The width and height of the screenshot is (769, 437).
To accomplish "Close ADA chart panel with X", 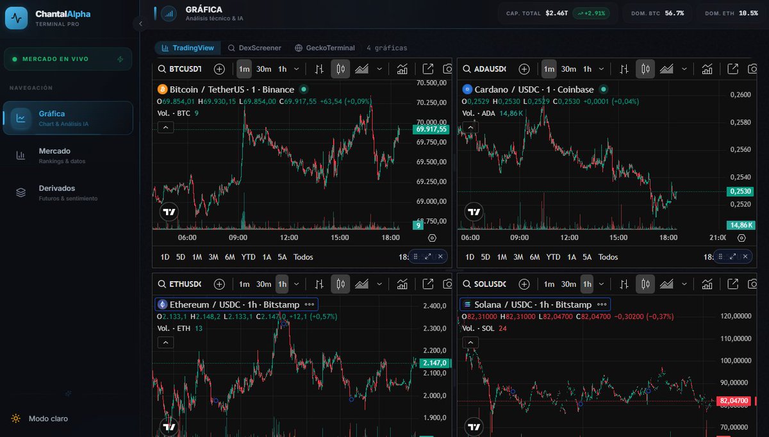I will coord(745,256).
